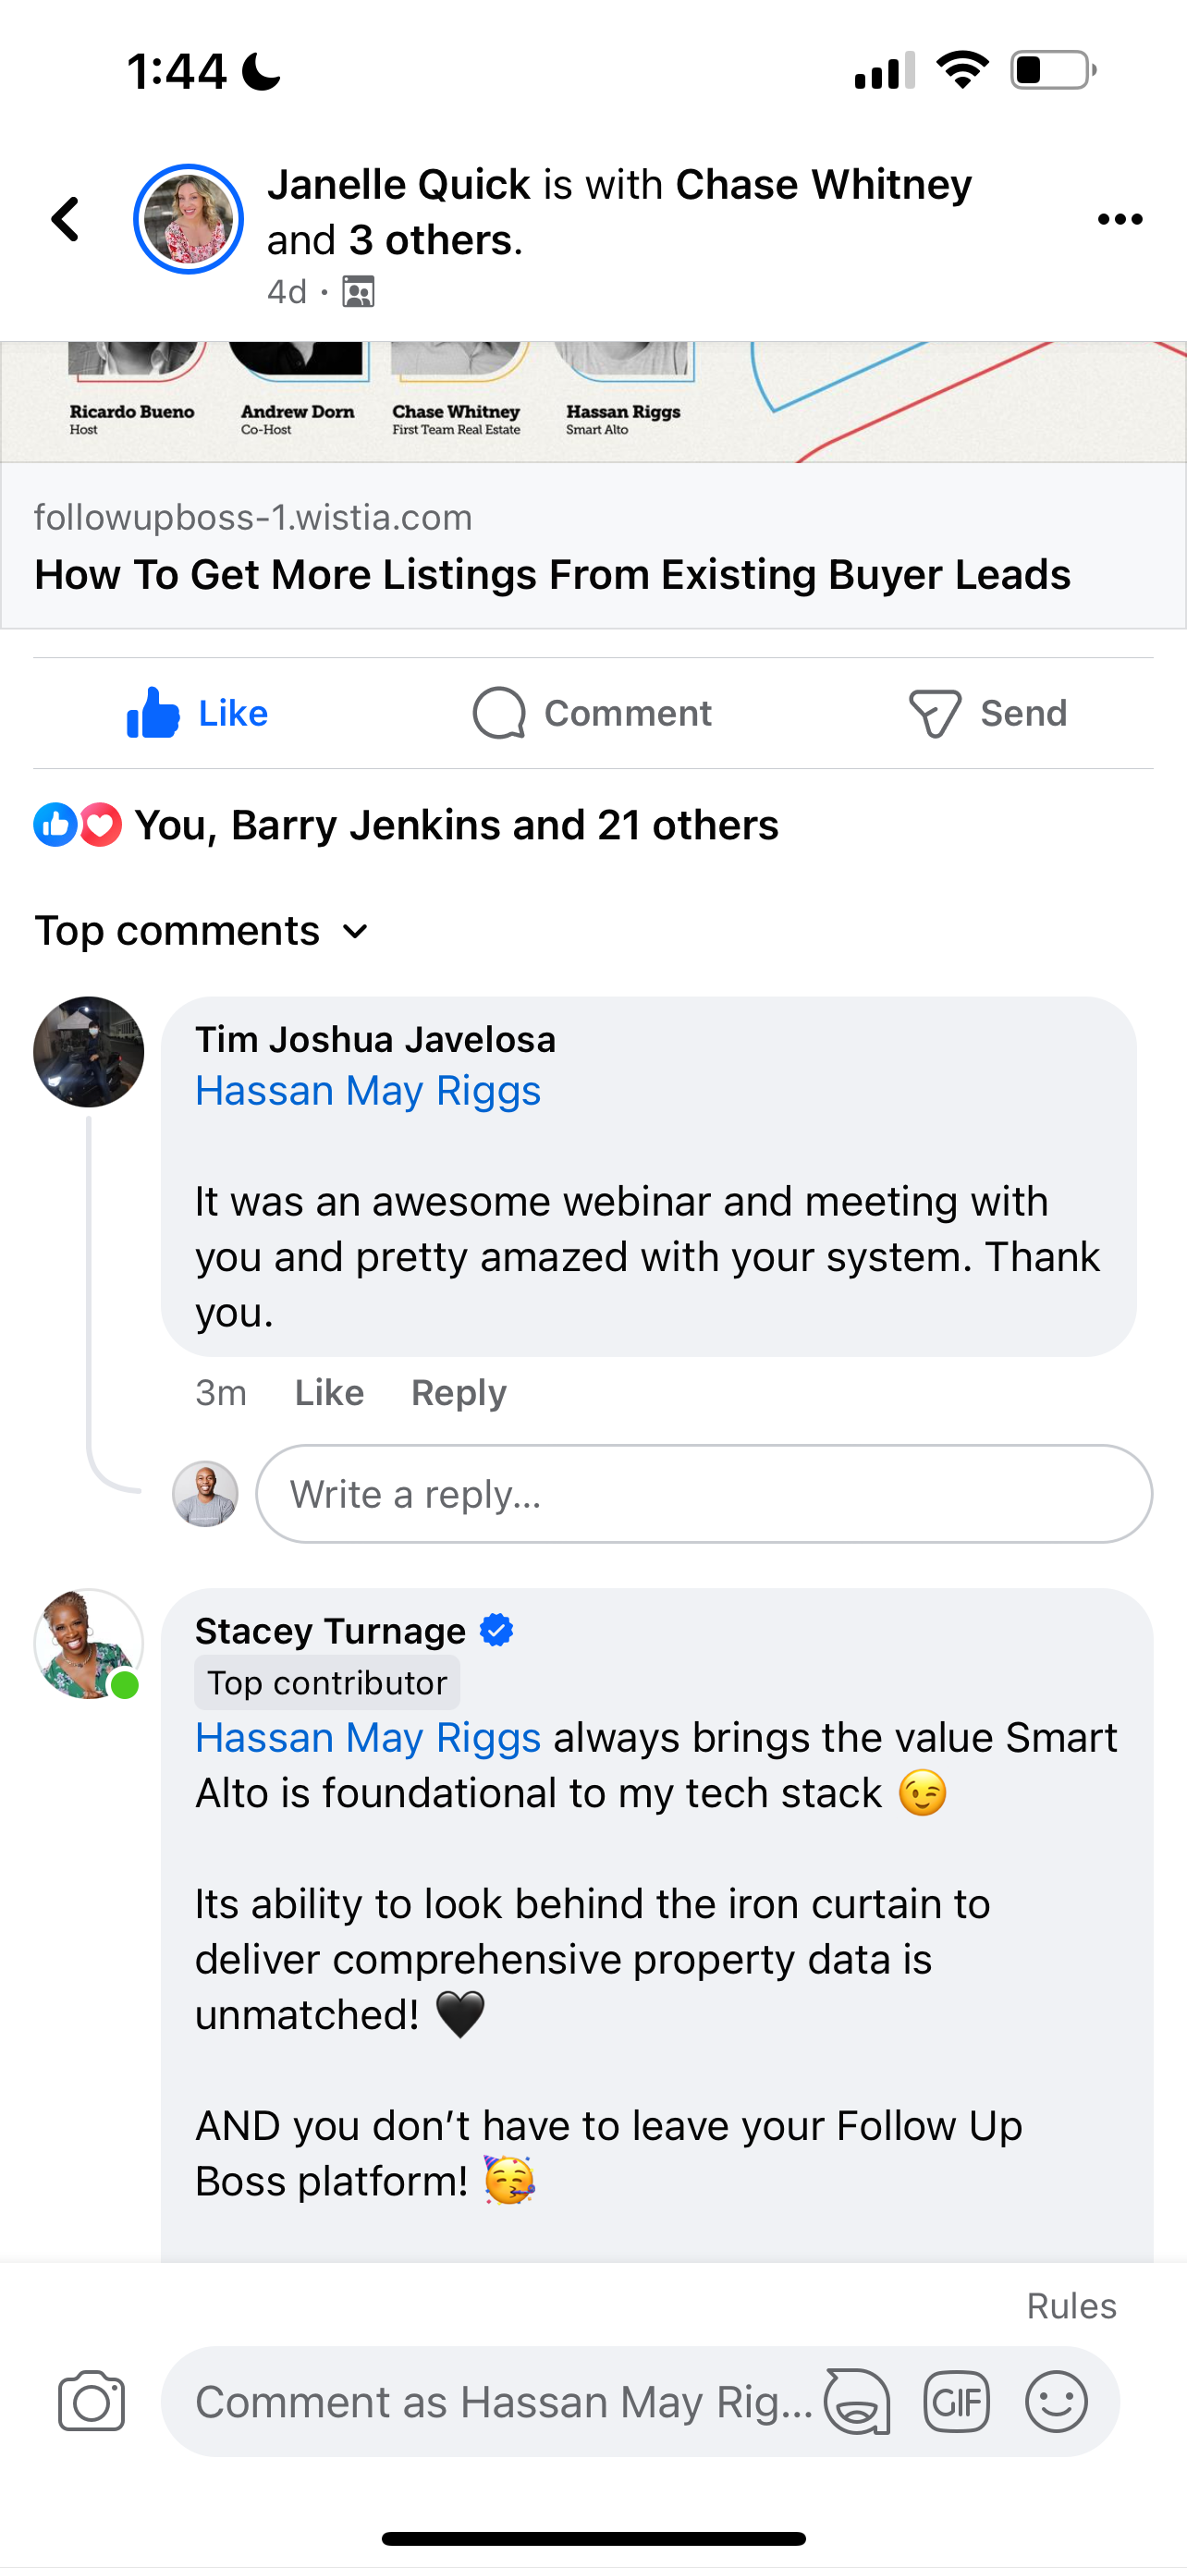Tap the back arrow icon

point(66,219)
